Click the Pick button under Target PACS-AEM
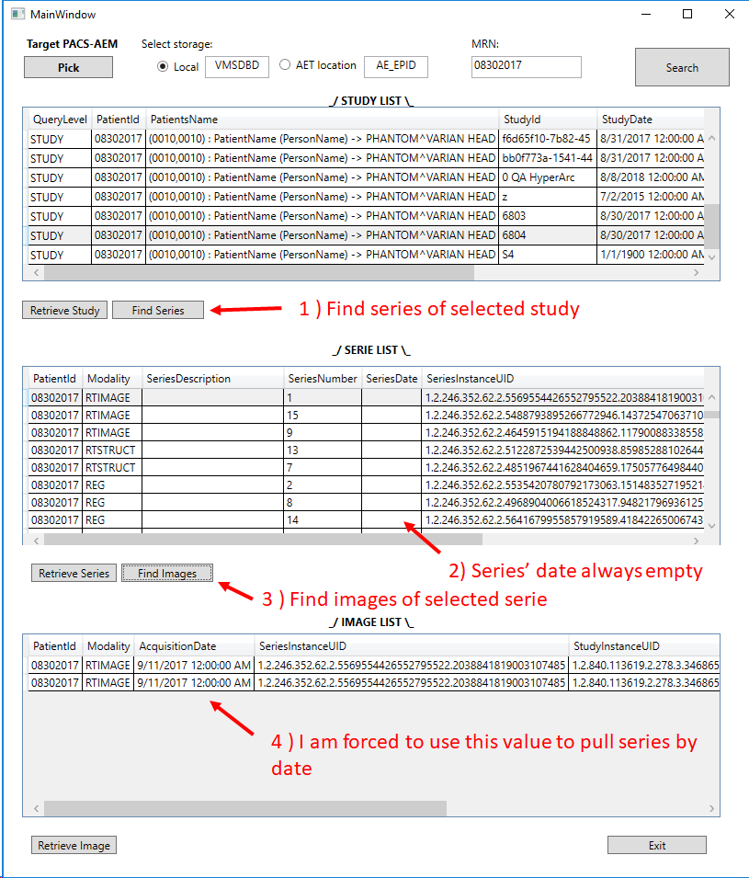This screenshot has height=878, width=749. coord(68,66)
